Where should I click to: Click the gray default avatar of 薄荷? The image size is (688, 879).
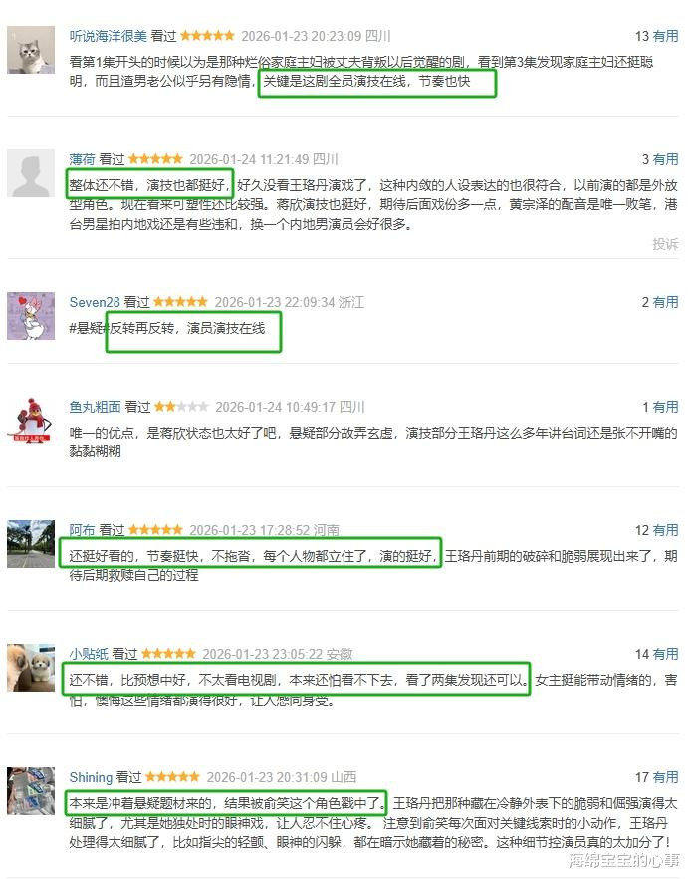tap(31, 173)
